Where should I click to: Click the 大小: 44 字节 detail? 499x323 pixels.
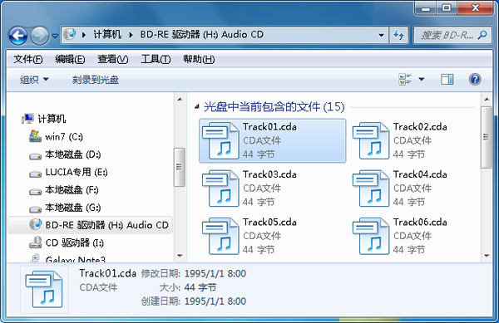(188, 287)
